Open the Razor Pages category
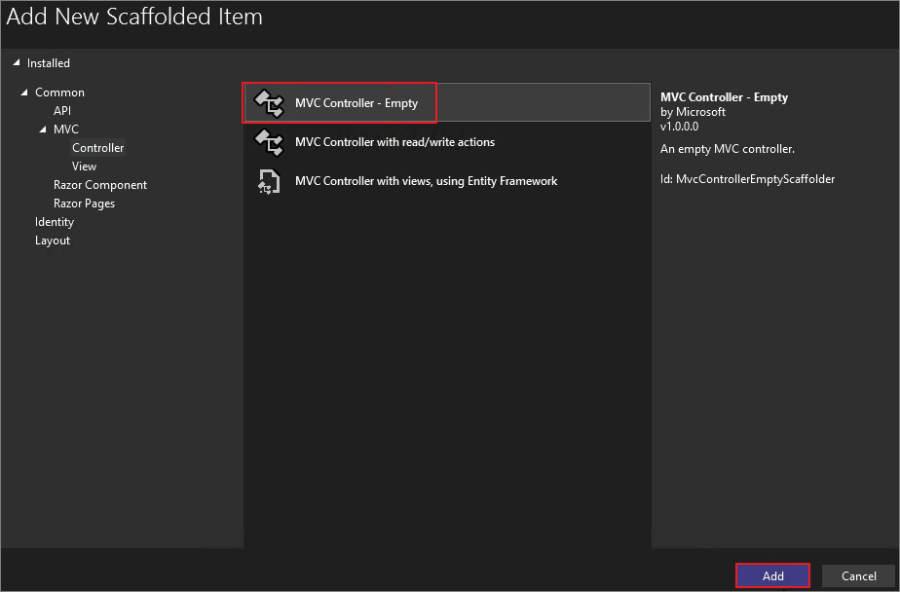This screenshot has height=592, width=900. pos(84,203)
